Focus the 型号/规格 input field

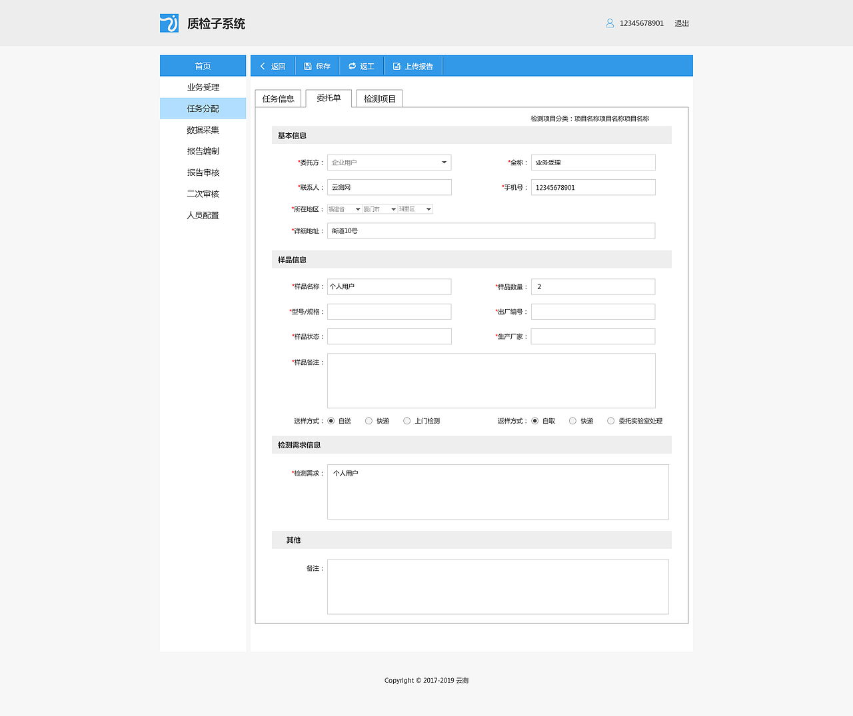[389, 312]
